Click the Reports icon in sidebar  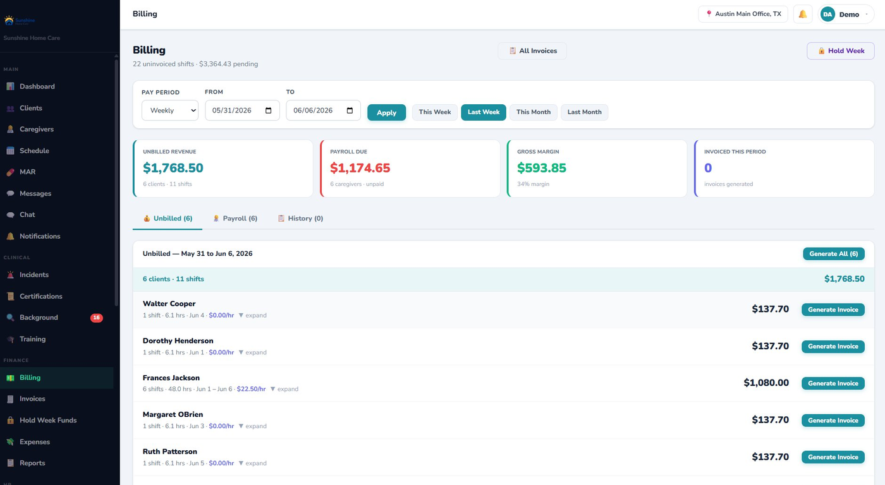click(10, 463)
